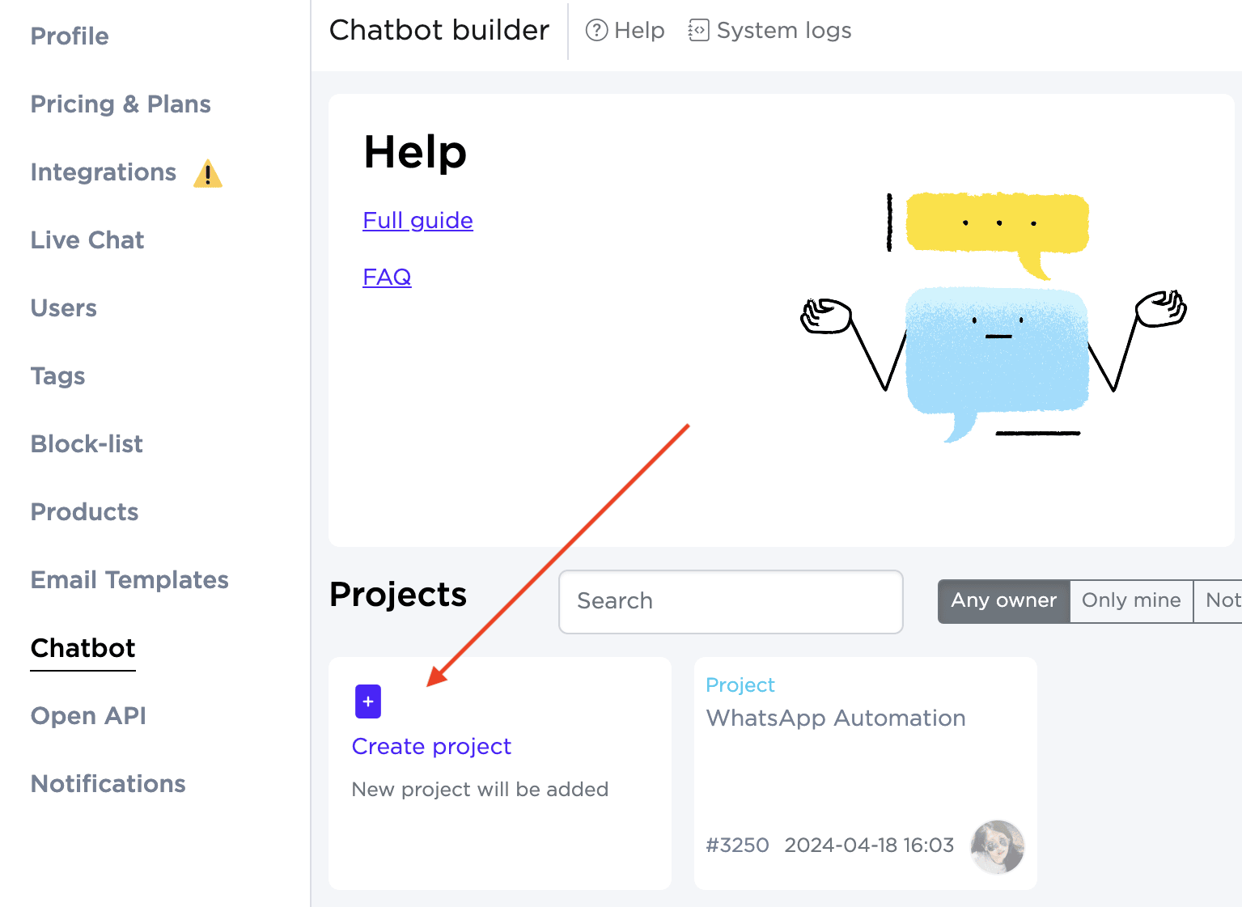
Task: Switch filter to Only mine
Action: 1130,600
